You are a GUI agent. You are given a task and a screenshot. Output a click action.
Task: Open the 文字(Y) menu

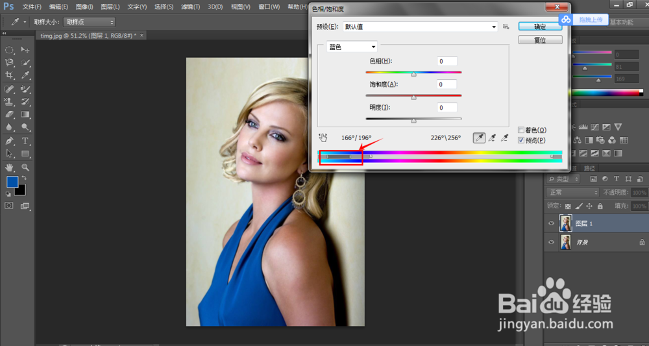click(x=137, y=7)
